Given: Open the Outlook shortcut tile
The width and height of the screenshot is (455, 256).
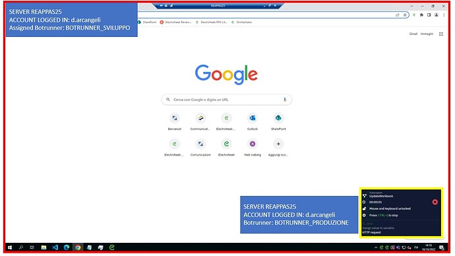Looking at the screenshot, I should pyautogui.click(x=253, y=122).
